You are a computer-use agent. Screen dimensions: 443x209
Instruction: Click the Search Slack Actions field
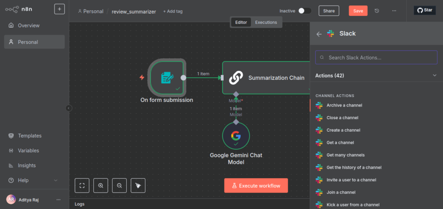[376, 57]
